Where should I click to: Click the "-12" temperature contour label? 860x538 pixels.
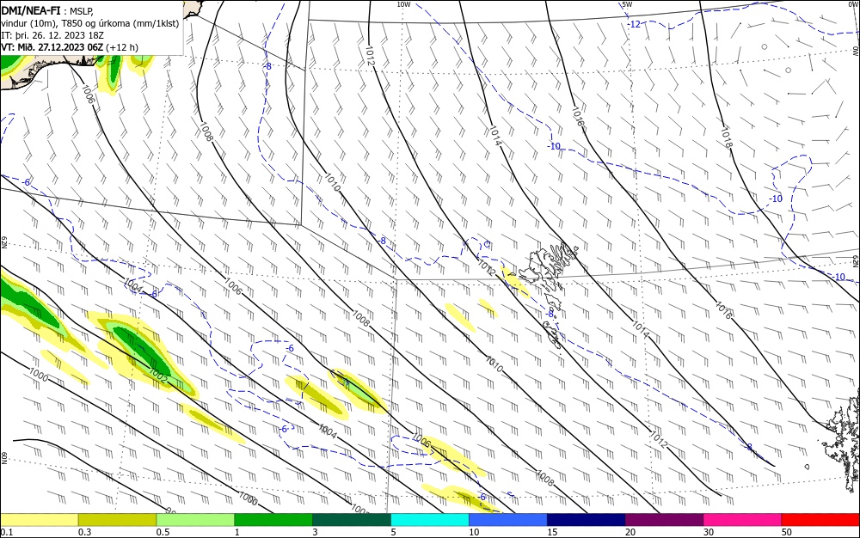click(x=635, y=24)
